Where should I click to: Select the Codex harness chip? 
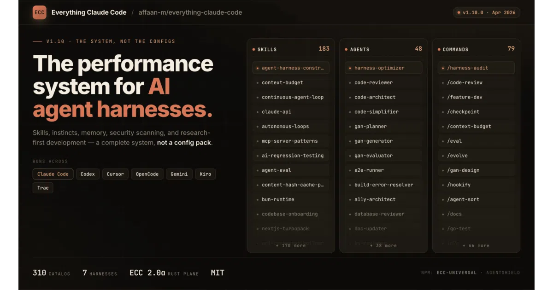88,174
